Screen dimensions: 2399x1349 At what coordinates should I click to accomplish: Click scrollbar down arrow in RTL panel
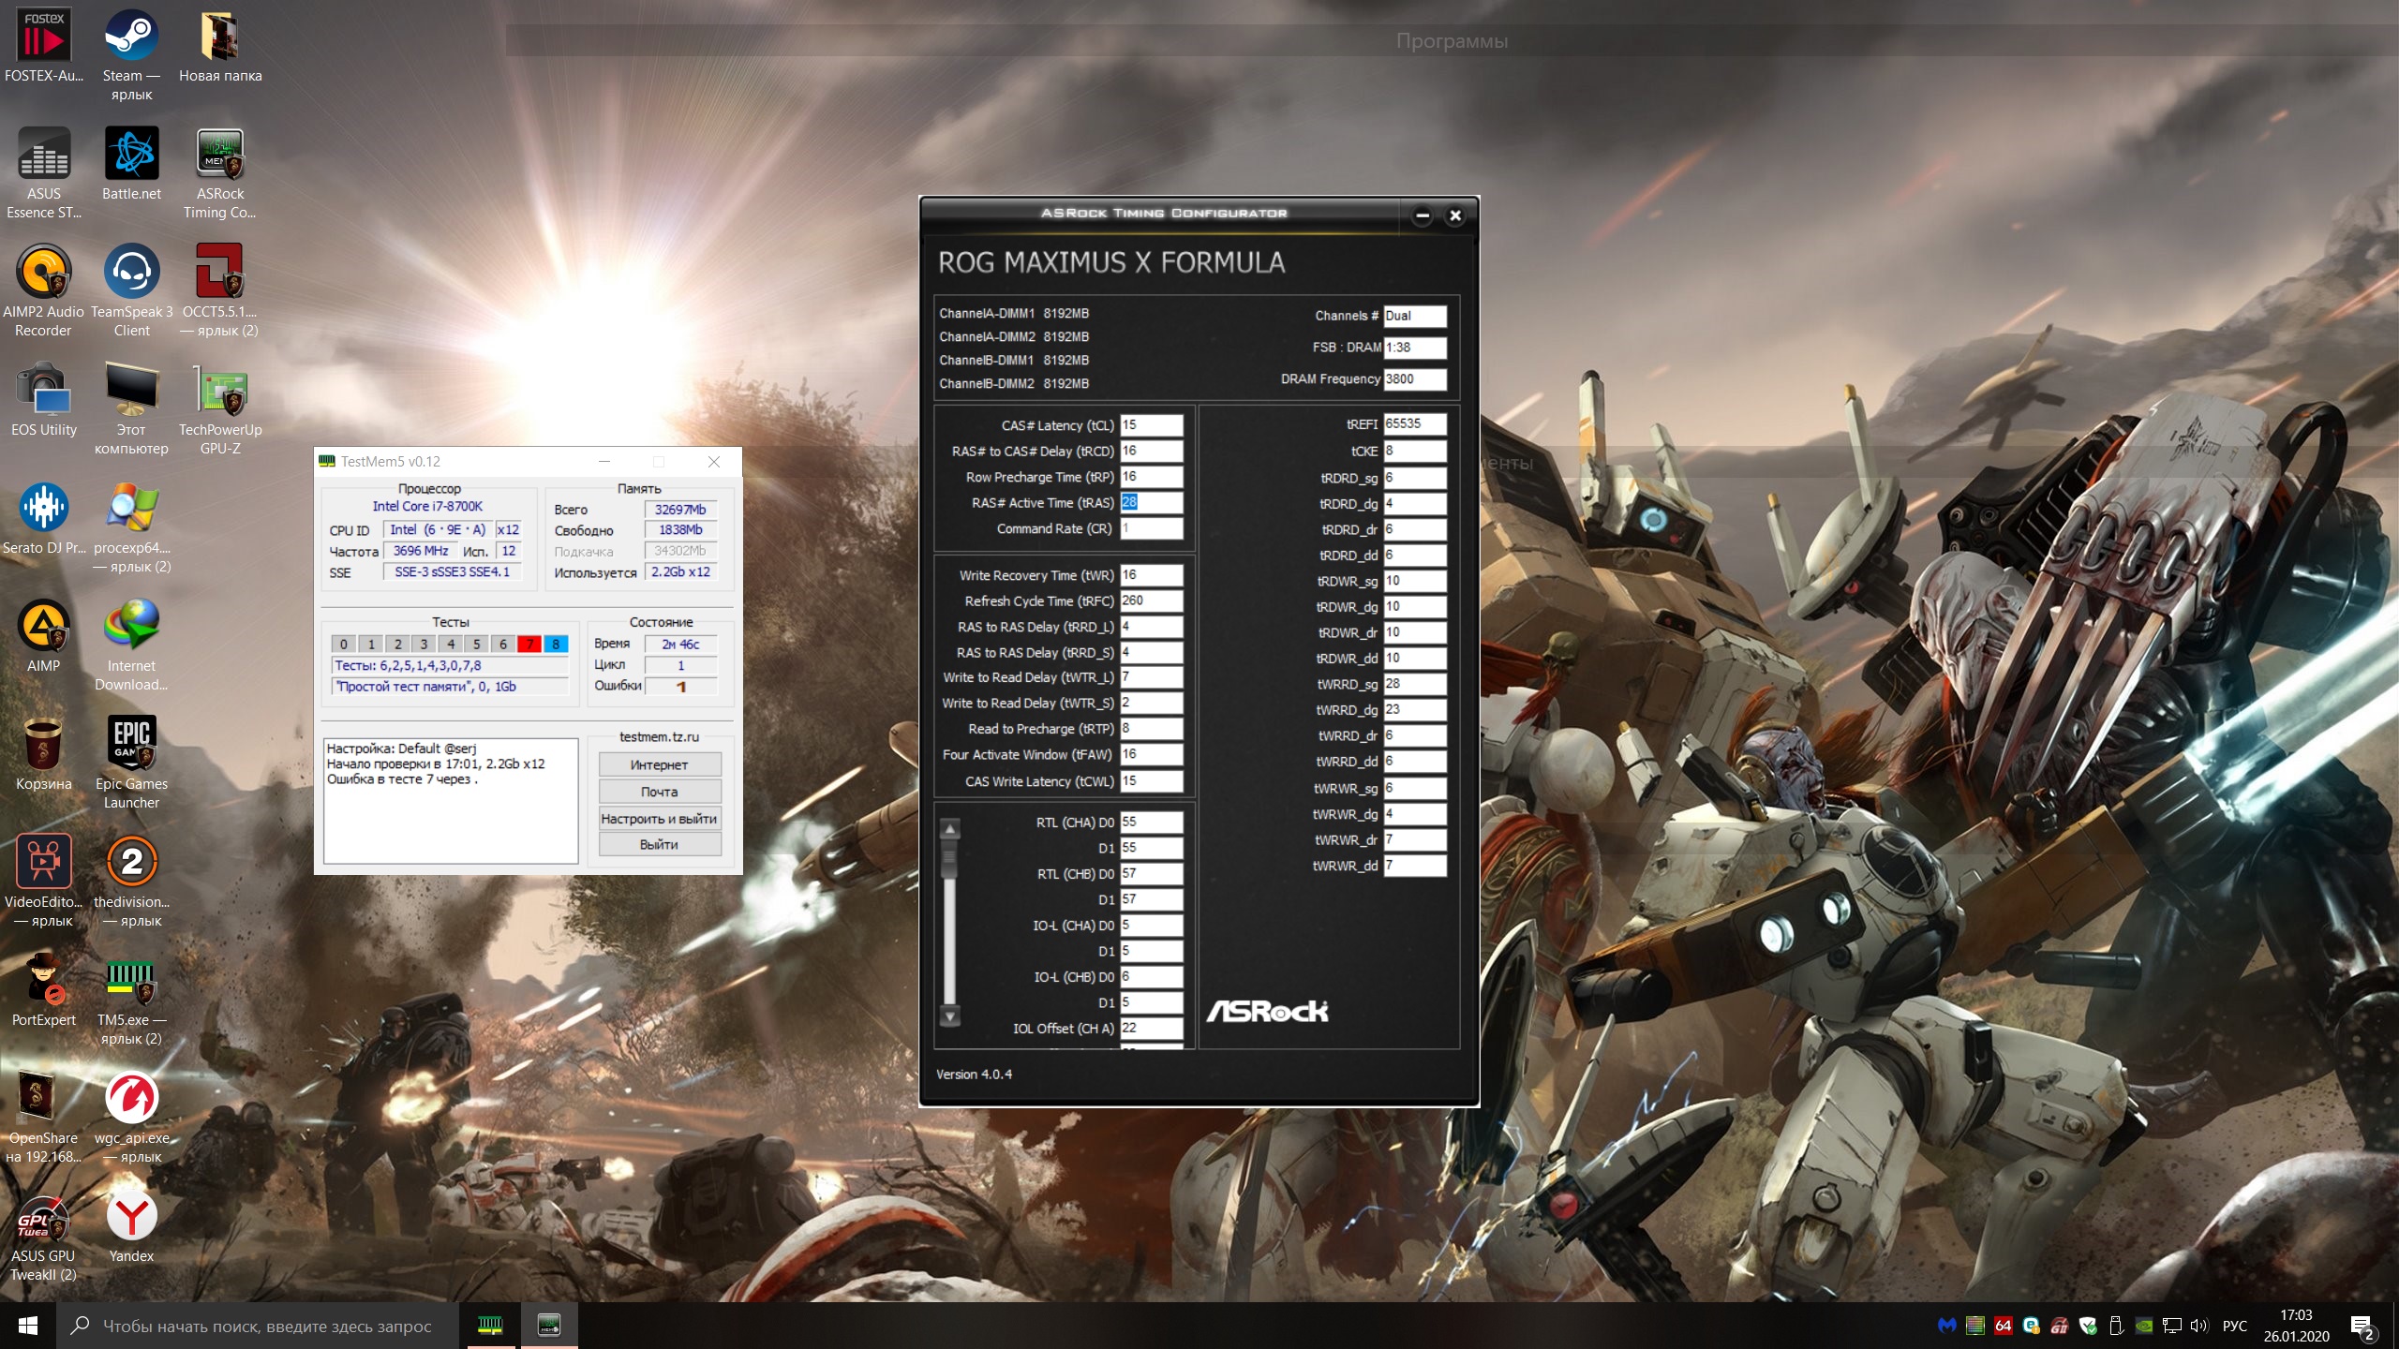pos(950,1016)
